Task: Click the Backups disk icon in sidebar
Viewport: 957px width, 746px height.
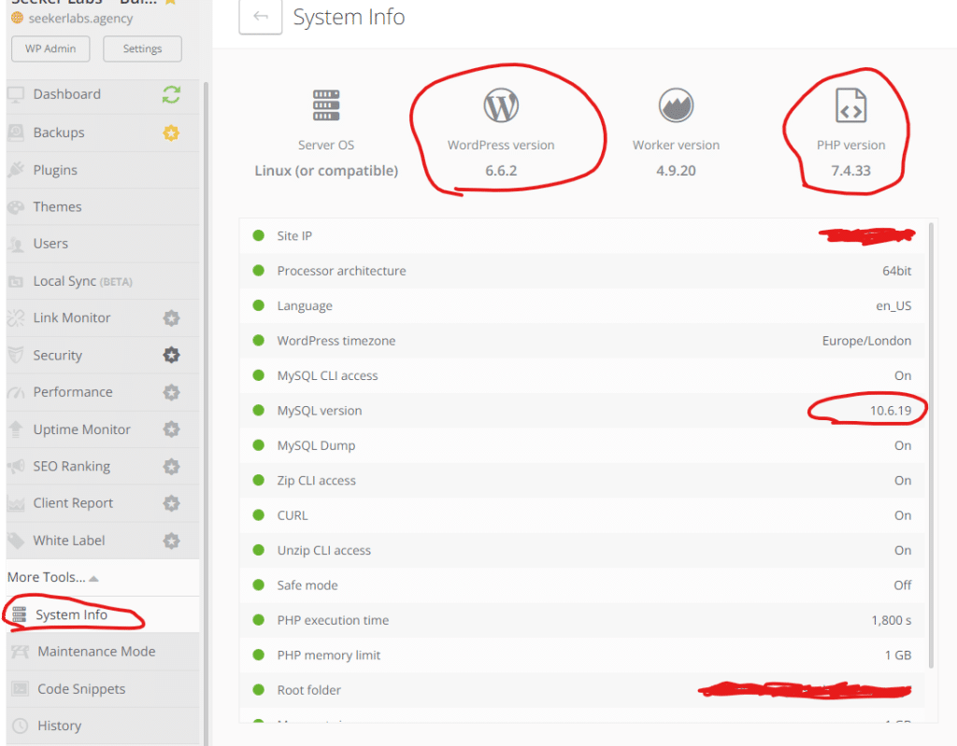Action: [16, 133]
